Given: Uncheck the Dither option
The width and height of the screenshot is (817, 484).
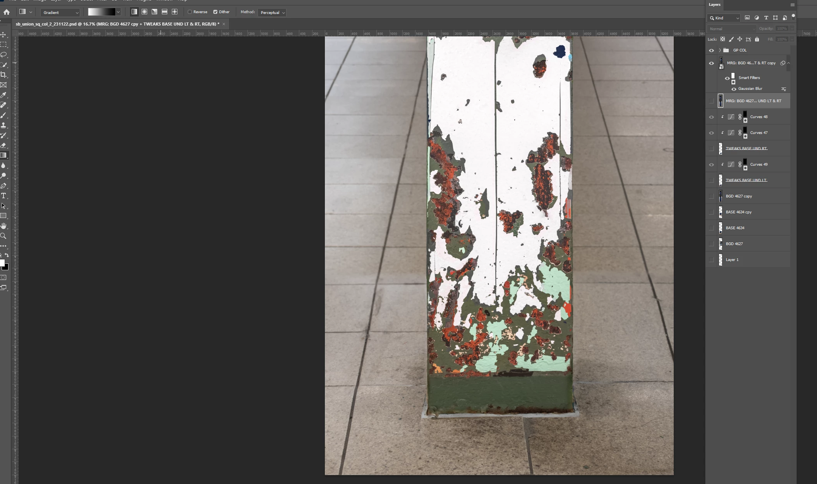Looking at the screenshot, I should point(215,12).
